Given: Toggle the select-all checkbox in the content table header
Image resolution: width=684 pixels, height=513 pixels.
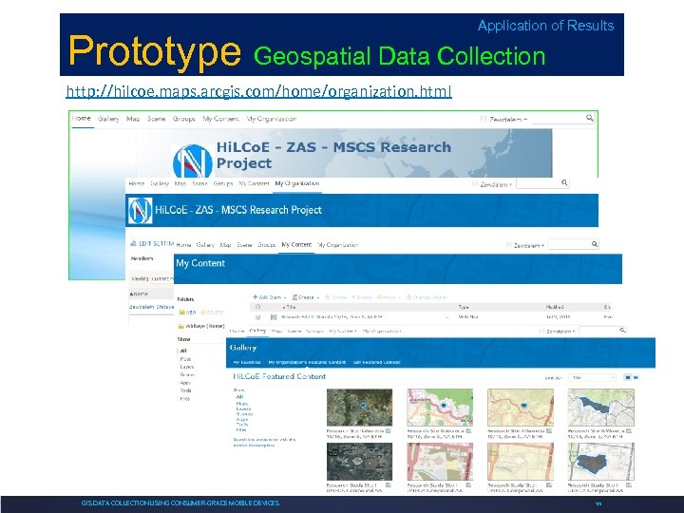Looking at the screenshot, I should [257, 307].
